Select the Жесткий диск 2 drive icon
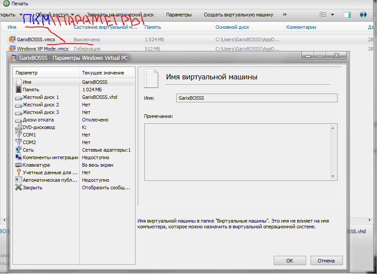377x274 pixels. coord(19,105)
